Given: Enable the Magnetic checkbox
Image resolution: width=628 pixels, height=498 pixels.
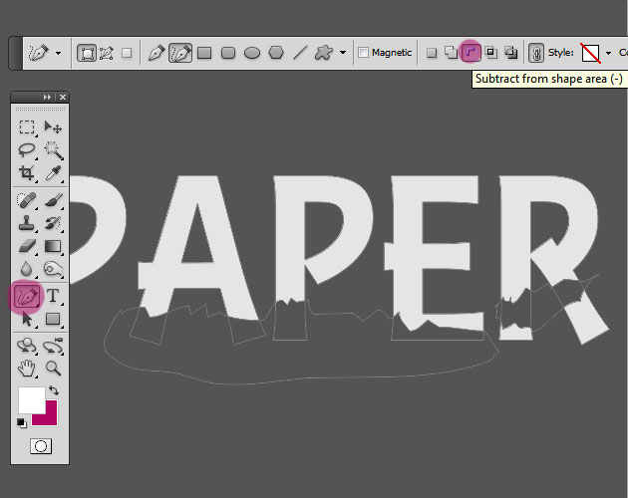Looking at the screenshot, I should click(364, 53).
